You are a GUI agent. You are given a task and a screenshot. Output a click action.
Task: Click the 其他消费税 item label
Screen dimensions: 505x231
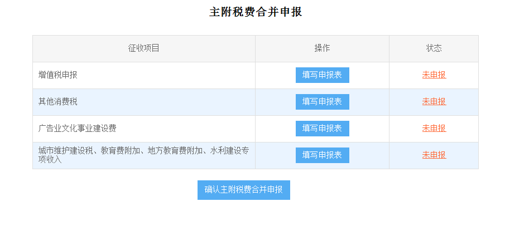tap(57, 101)
